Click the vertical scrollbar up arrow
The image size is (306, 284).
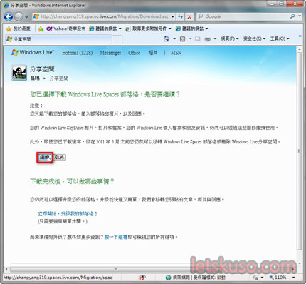(x=300, y=49)
